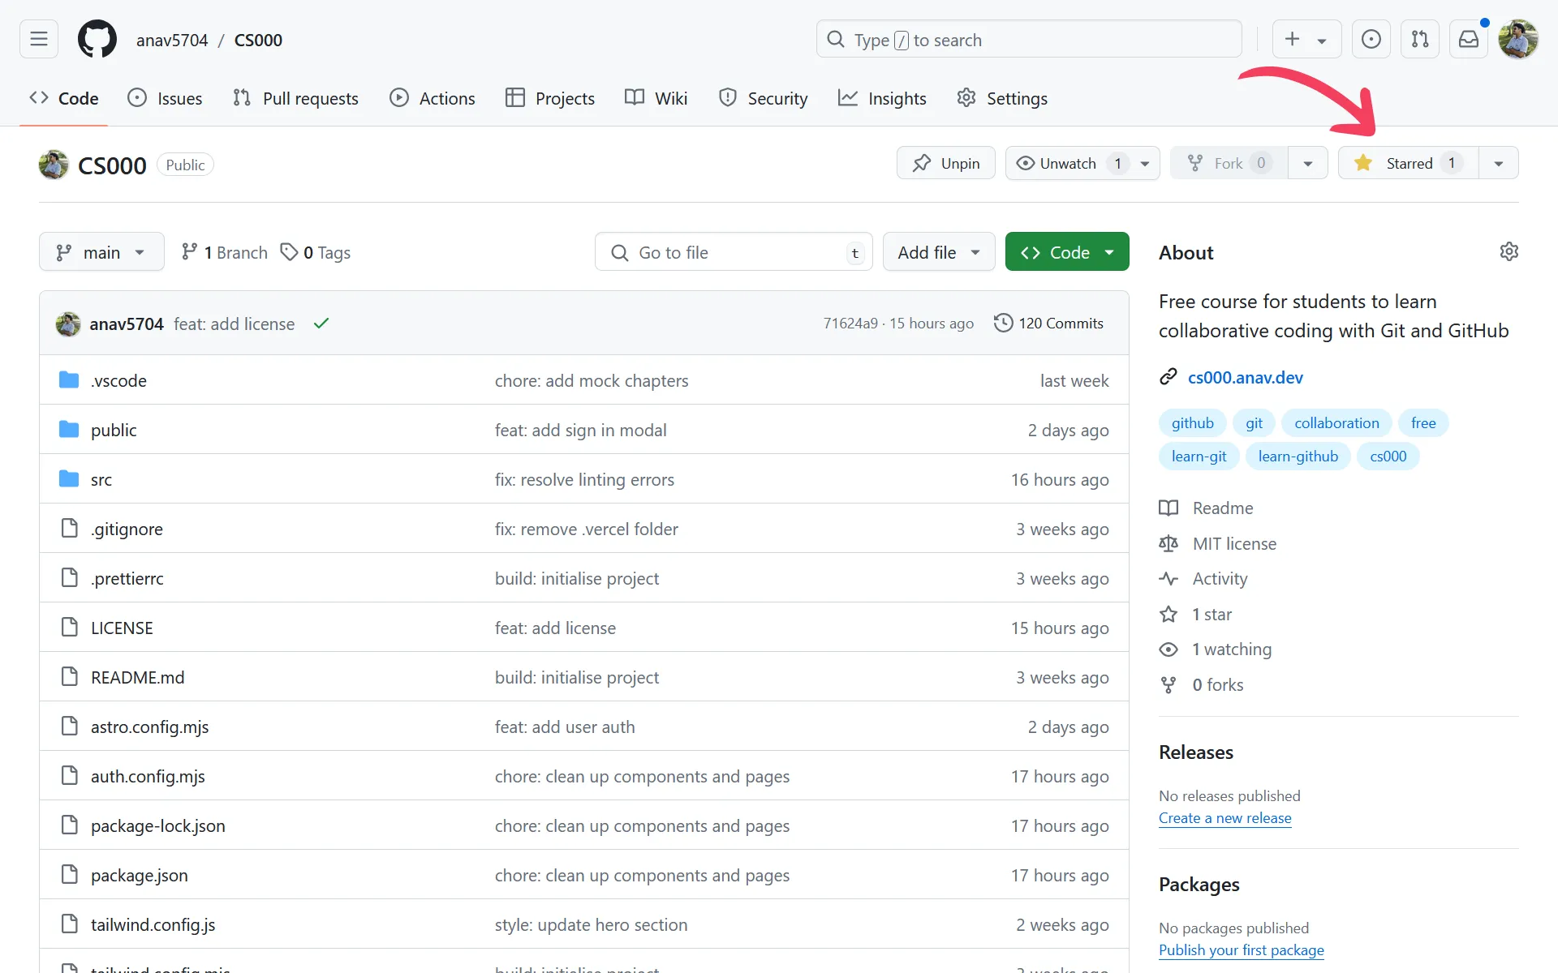The height and width of the screenshot is (973, 1558).
Task: Open the user profile avatar menu
Action: click(x=1518, y=39)
